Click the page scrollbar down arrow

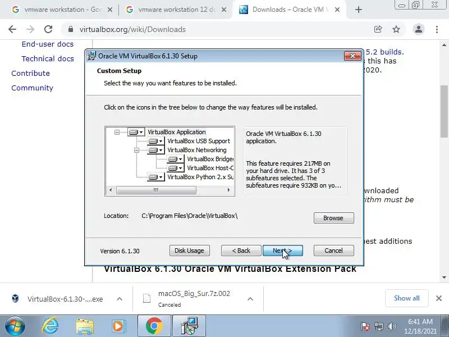pos(444,277)
